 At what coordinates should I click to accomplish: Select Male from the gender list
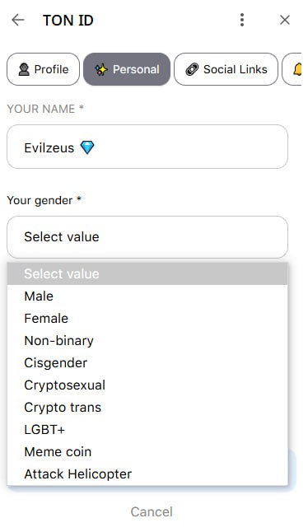pos(147,296)
